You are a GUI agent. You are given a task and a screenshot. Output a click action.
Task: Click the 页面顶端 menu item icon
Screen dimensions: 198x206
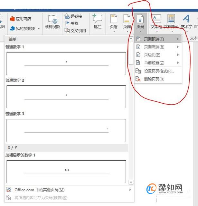point(138,39)
